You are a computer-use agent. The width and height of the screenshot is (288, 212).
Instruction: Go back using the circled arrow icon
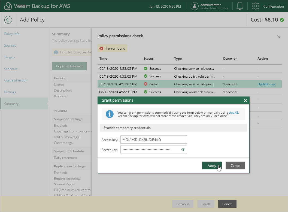coord(8,20)
